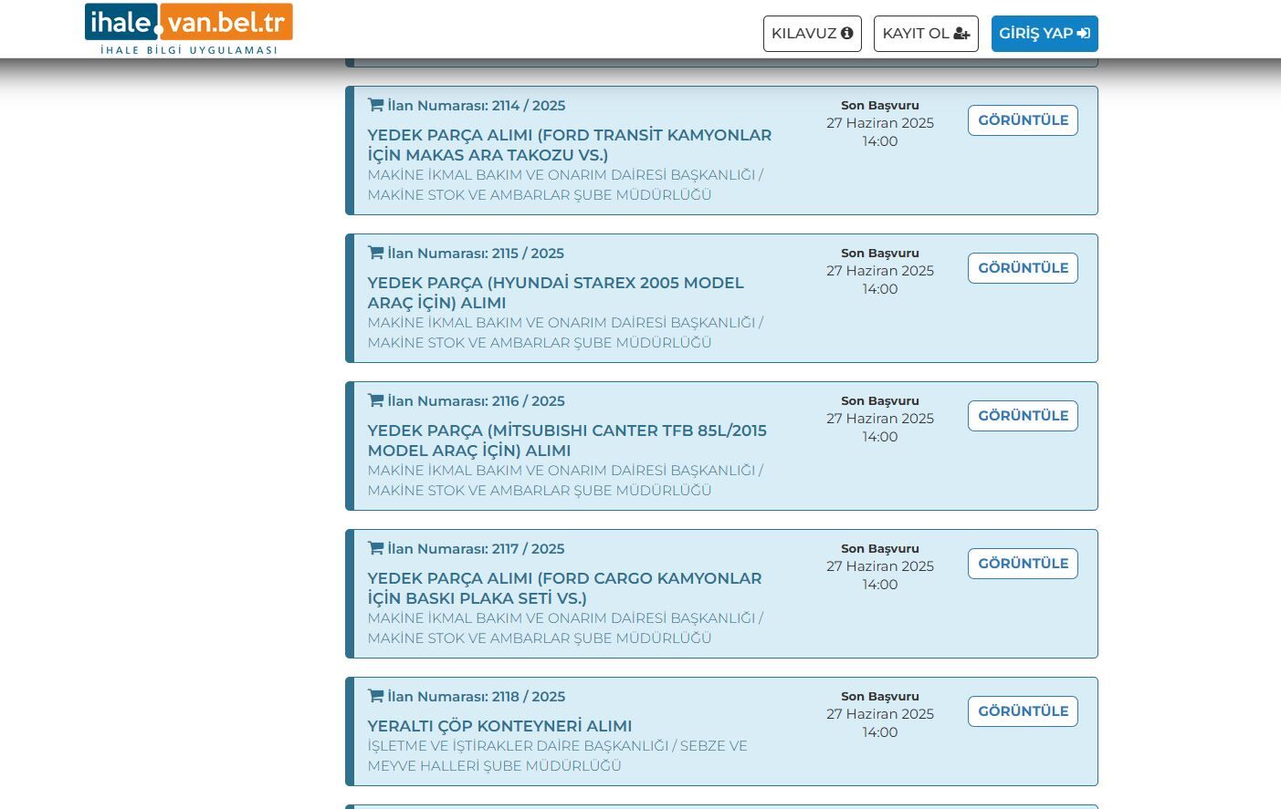This screenshot has height=809, width=1281.
Task: Click text İlan Numarası: 2116 / 2025
Action: point(476,400)
